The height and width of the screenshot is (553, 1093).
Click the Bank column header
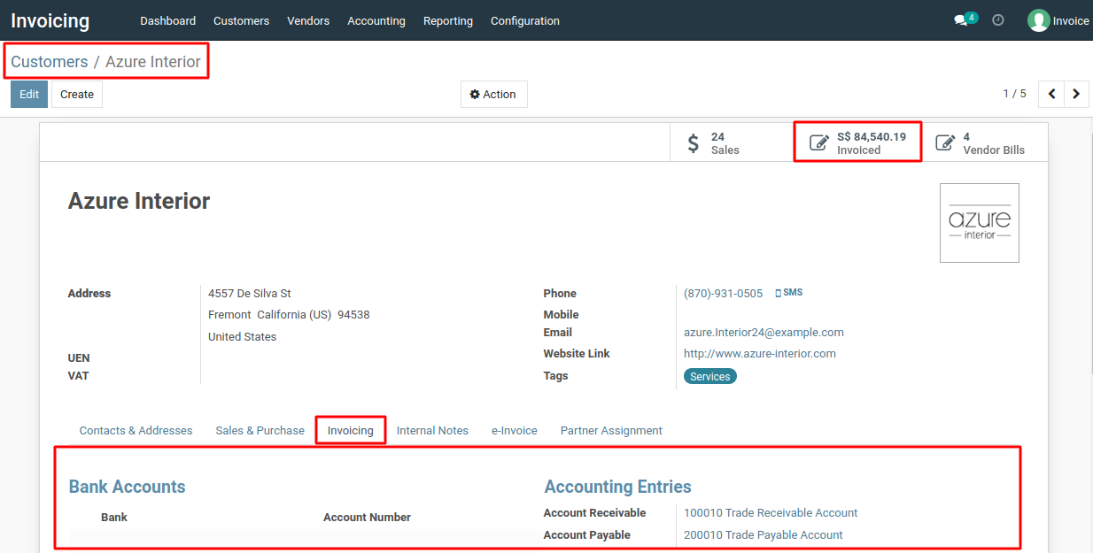pyautogui.click(x=114, y=518)
